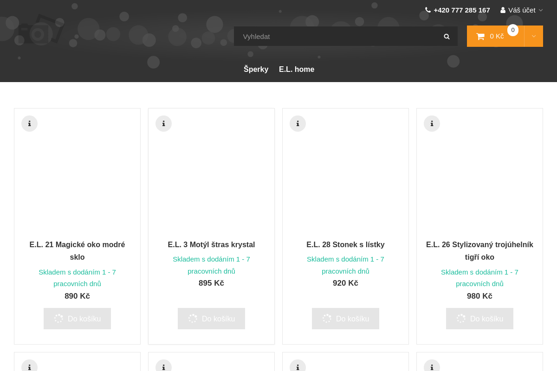This screenshot has height=371, width=557.
Task: Click the cart item count badge
Action: point(513,30)
